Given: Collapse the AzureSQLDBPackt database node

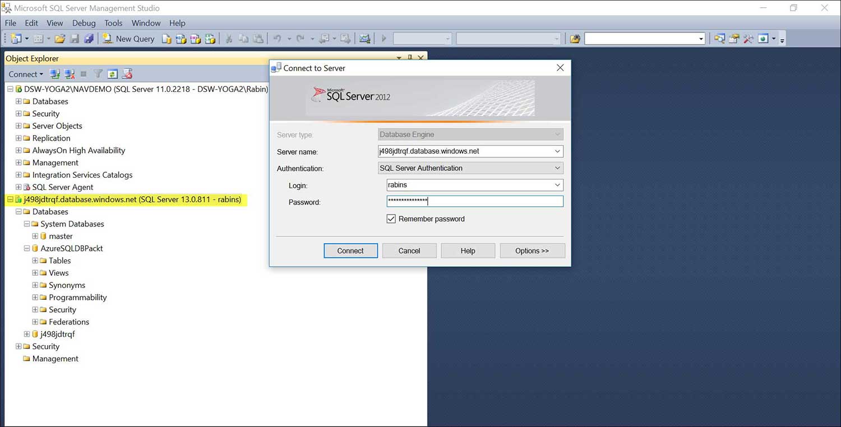Looking at the screenshot, I should click(x=26, y=248).
